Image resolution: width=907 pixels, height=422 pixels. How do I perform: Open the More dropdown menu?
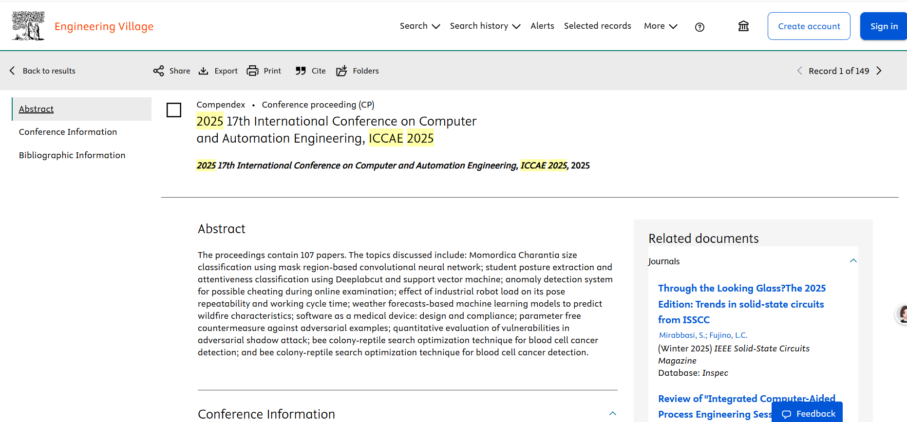(661, 26)
